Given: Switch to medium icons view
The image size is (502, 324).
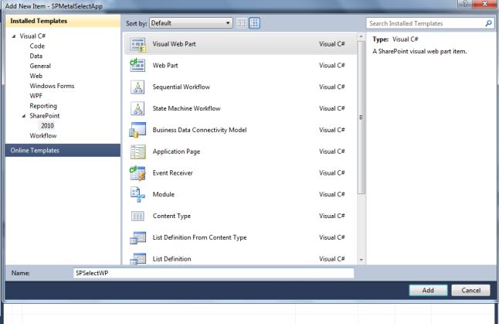Looking at the screenshot, I should [x=255, y=23].
